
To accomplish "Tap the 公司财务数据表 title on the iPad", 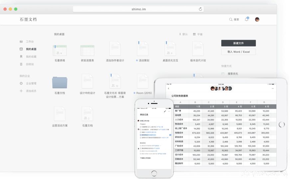I will 180,96.
